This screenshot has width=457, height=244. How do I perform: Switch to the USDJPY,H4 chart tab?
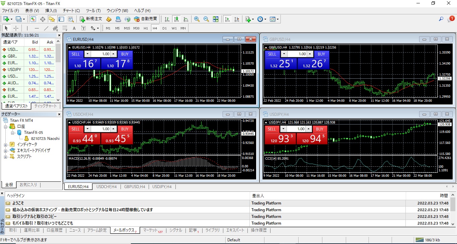click(x=162, y=187)
